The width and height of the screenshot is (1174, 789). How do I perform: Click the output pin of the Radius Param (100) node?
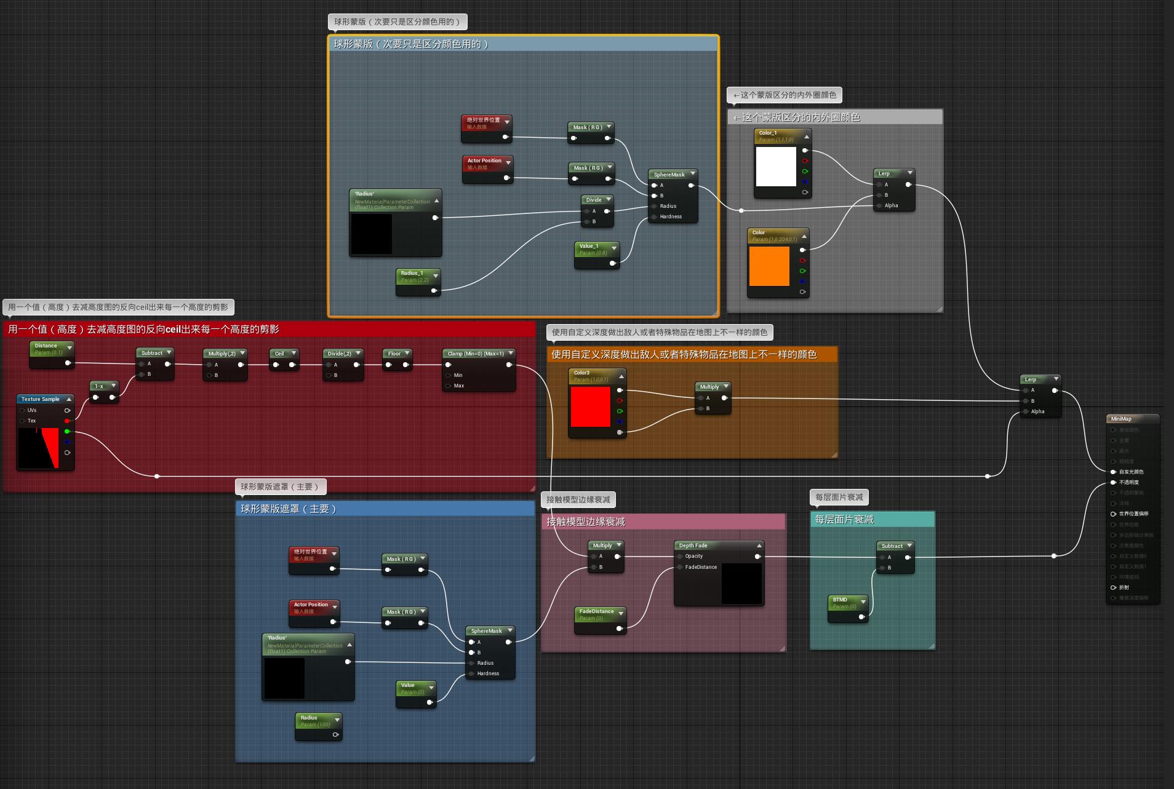click(x=335, y=734)
